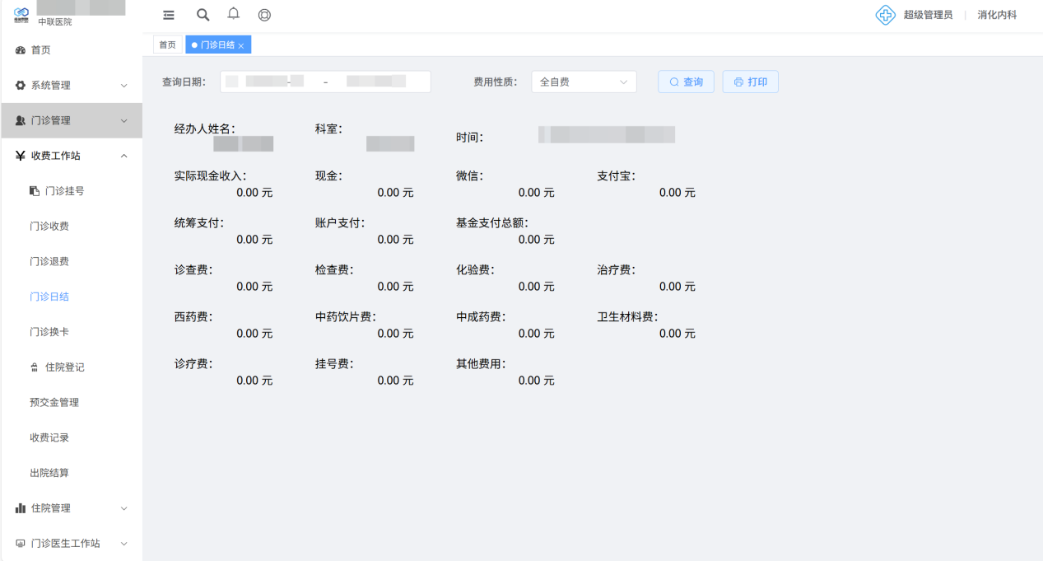The image size is (1043, 561).
Task: Click the 系统管理 gear icon
Action: click(21, 86)
